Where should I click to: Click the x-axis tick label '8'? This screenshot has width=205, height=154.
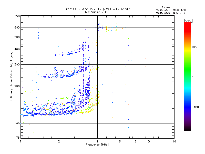pyautogui.click(x=136, y=141)
